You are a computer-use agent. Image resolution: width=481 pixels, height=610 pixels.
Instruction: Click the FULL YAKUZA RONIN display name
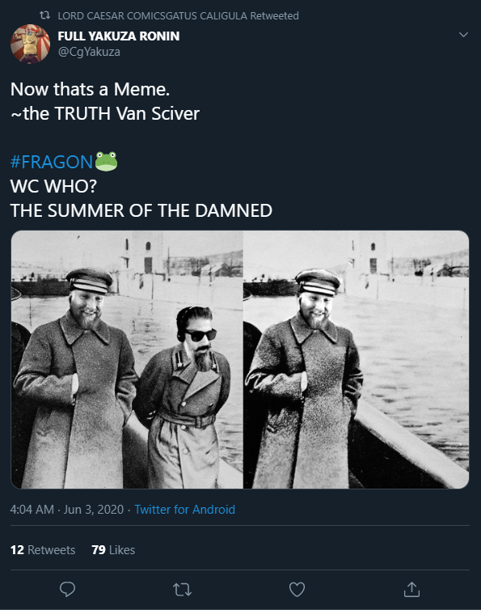click(119, 36)
